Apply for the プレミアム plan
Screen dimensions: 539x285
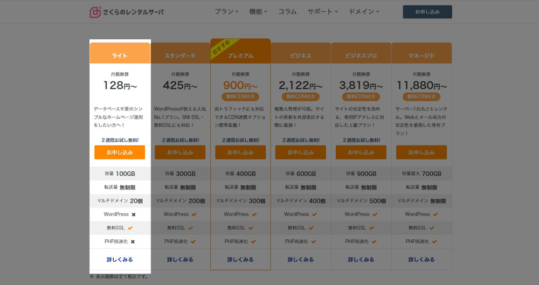point(240,152)
